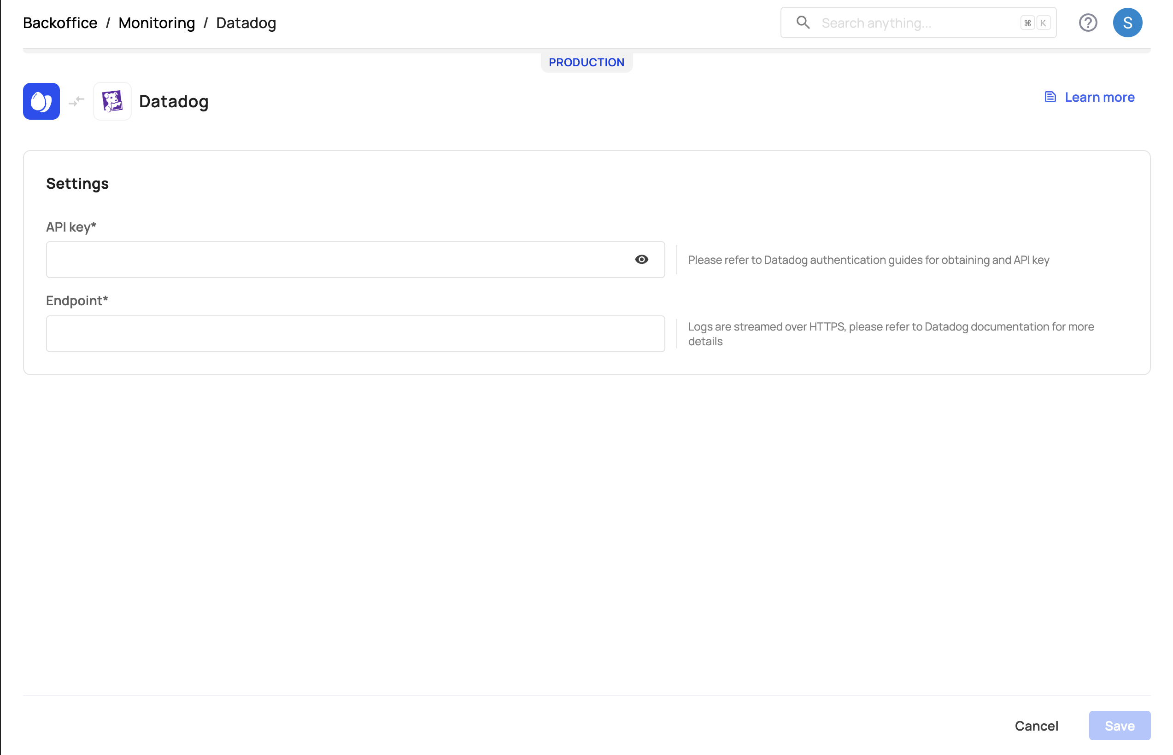Screen dimensions: 1173x755
Task: Go to Monitoring breadcrumb
Action: point(157,23)
